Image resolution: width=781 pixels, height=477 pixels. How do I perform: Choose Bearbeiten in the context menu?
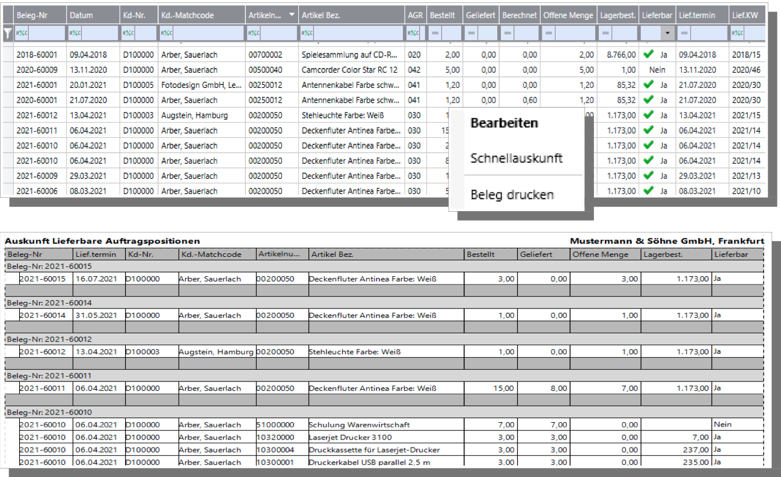coord(504,123)
